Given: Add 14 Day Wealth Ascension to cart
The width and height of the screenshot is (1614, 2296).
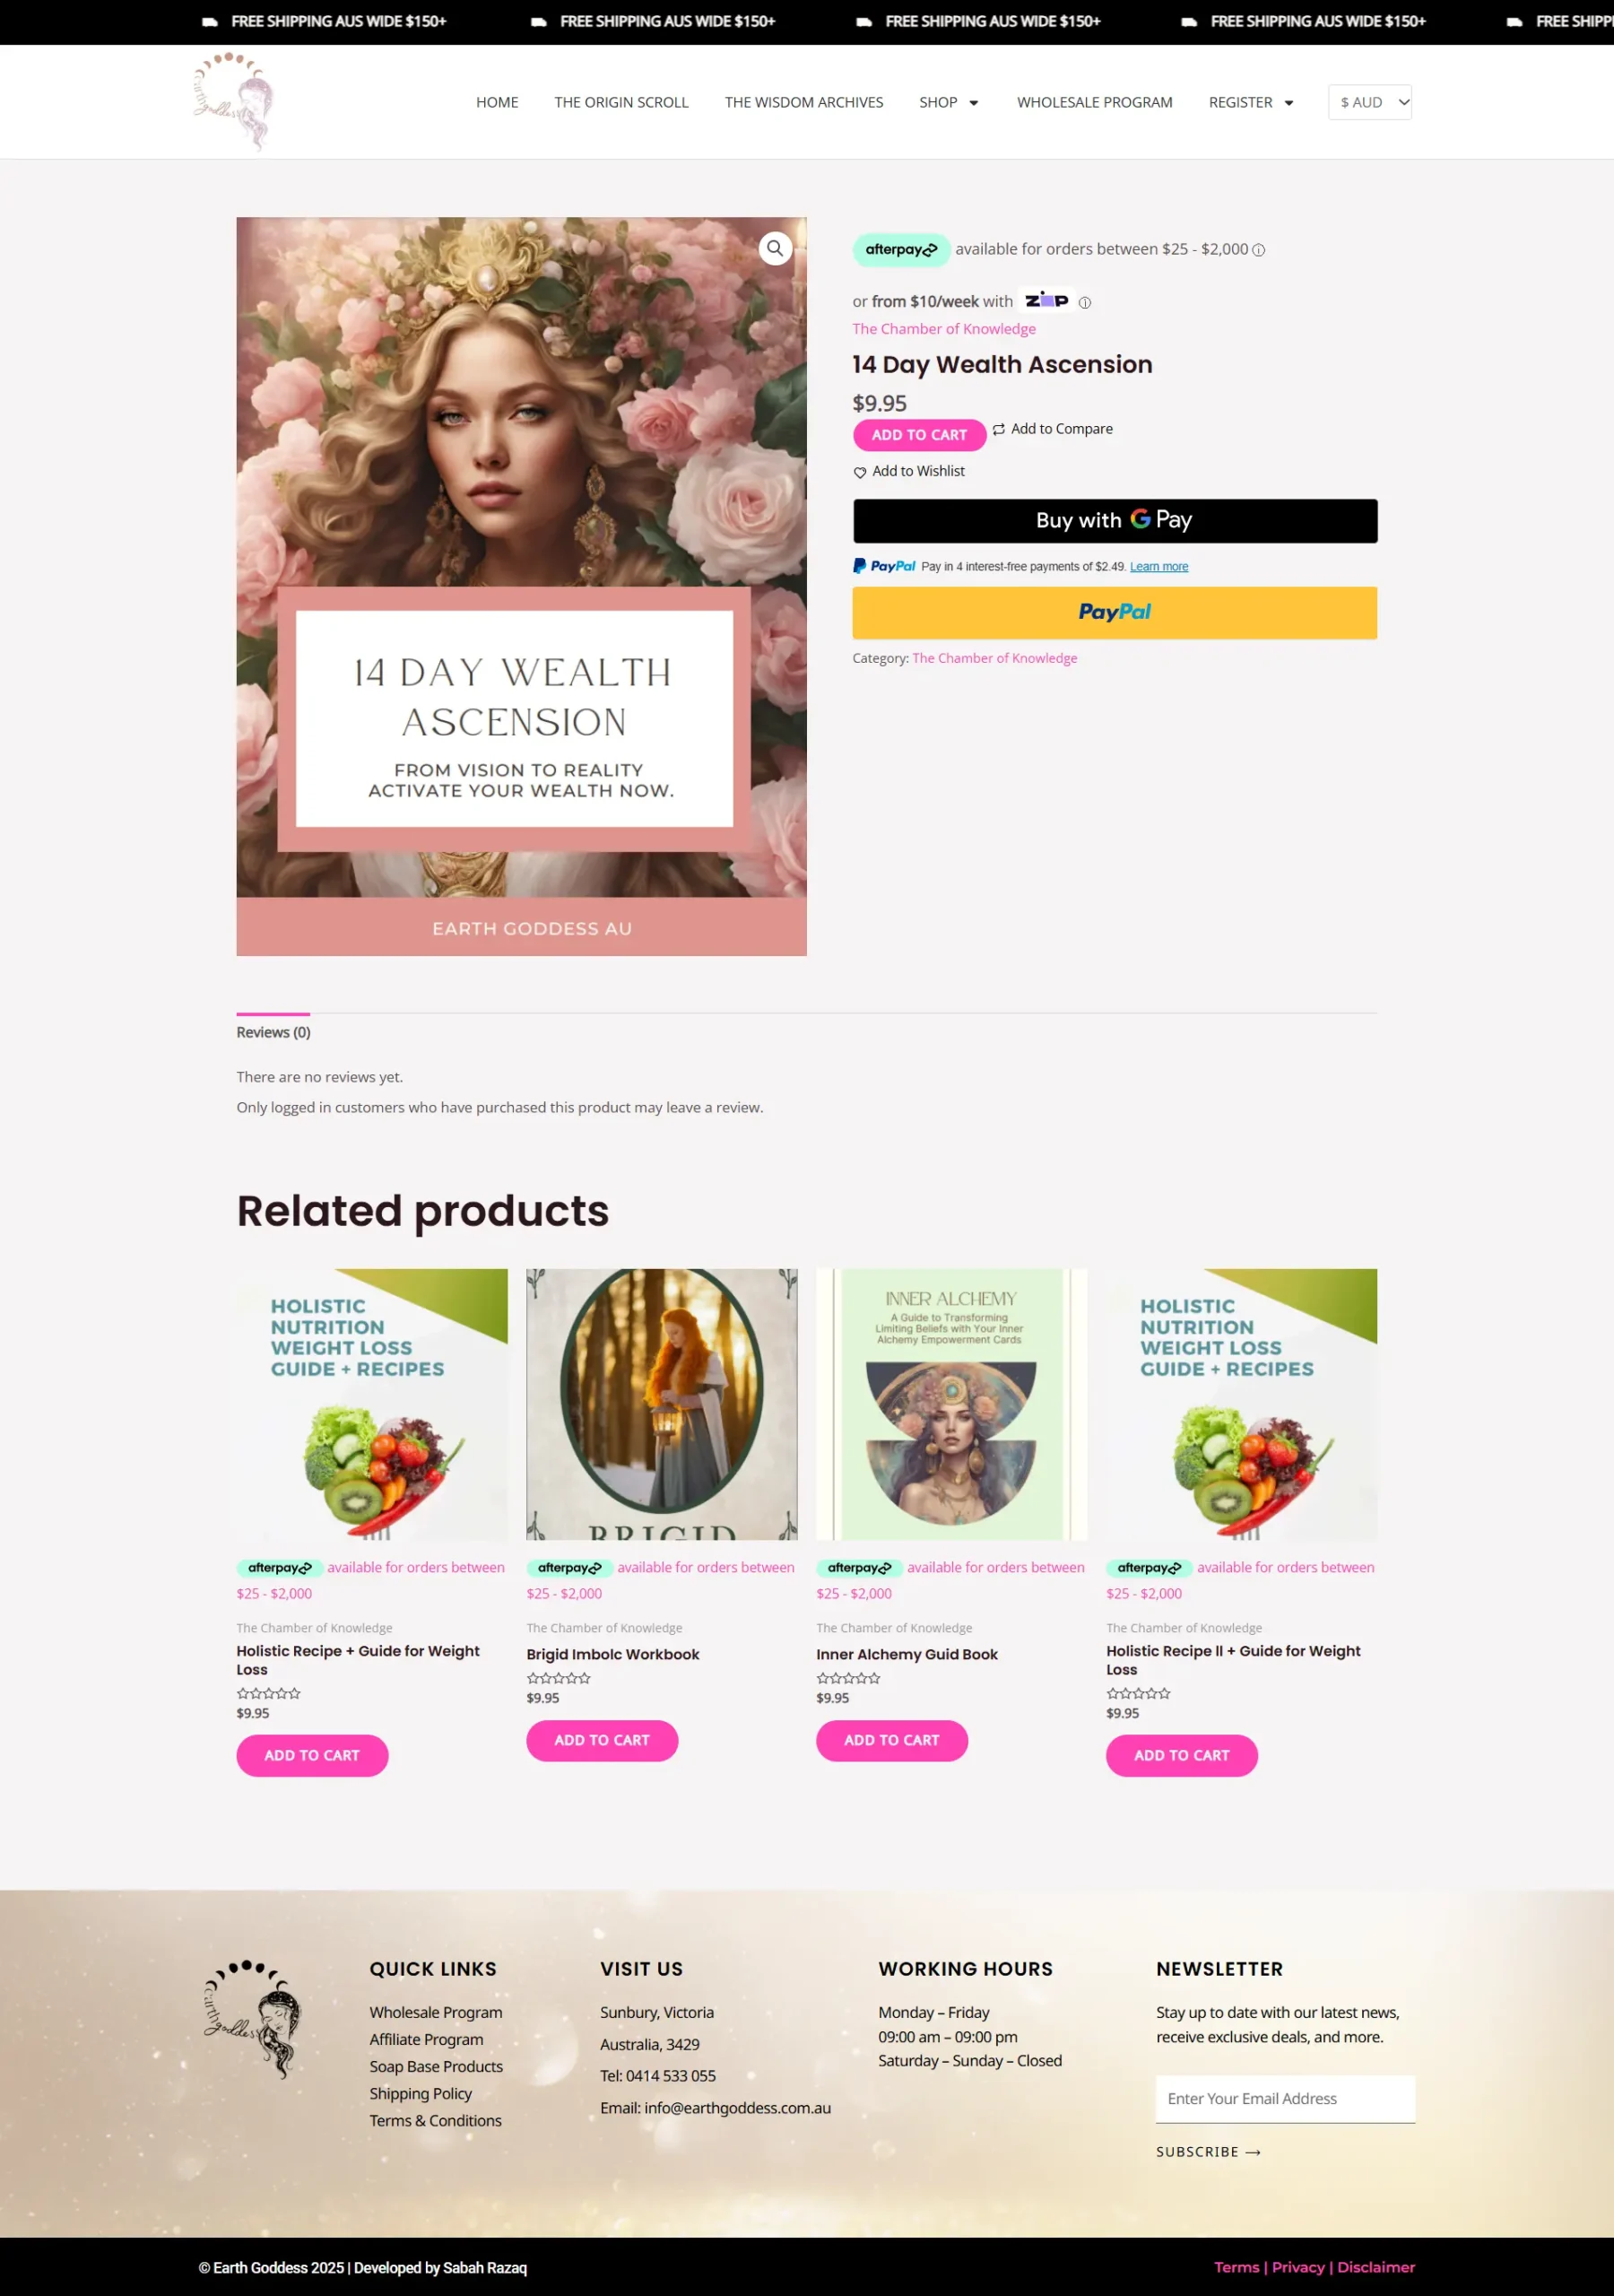Looking at the screenshot, I should (x=919, y=435).
